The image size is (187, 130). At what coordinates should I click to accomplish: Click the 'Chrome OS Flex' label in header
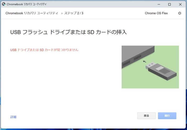(x=156, y=13)
